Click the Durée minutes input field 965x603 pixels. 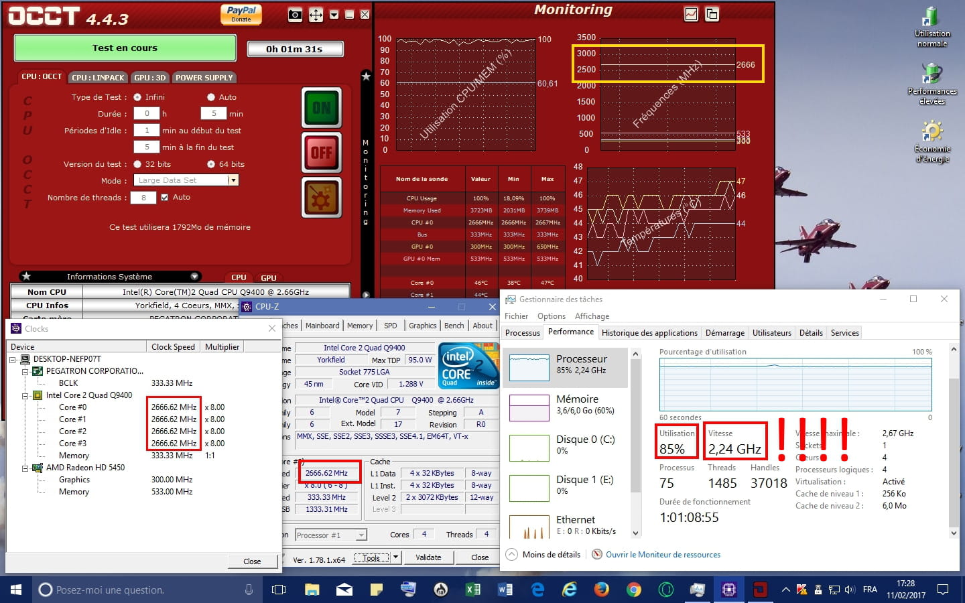click(214, 114)
